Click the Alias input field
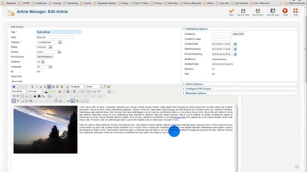This screenshot has width=307, height=172. pyautogui.click(x=55, y=37)
